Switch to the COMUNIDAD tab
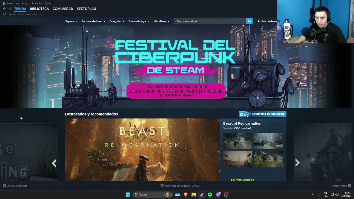The image size is (354, 199). pos(63,9)
